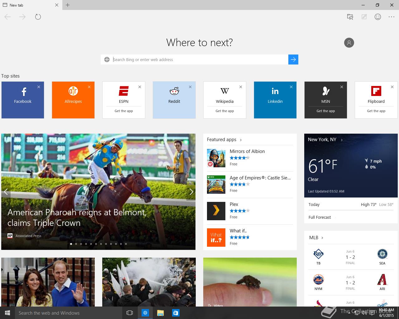Open the What if..? app icon
Image resolution: width=399 pixels, height=319 pixels.
[216, 237]
